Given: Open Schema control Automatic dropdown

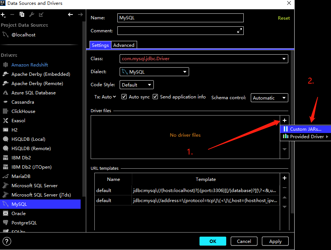Looking at the screenshot, I should [269, 98].
